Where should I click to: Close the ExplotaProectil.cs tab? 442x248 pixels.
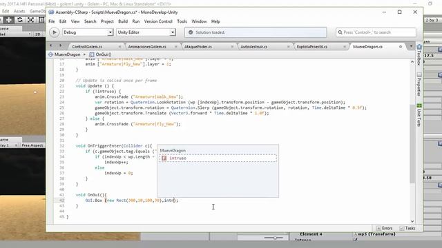pyautogui.click(x=345, y=47)
